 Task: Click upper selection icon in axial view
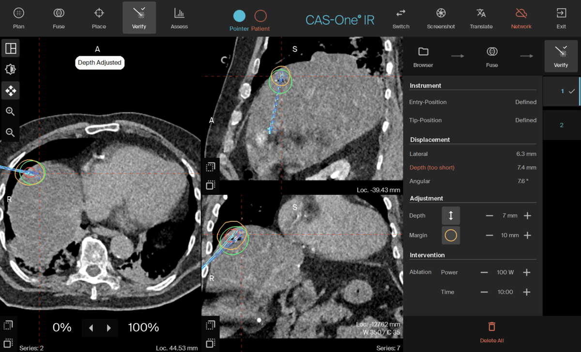tap(8, 325)
